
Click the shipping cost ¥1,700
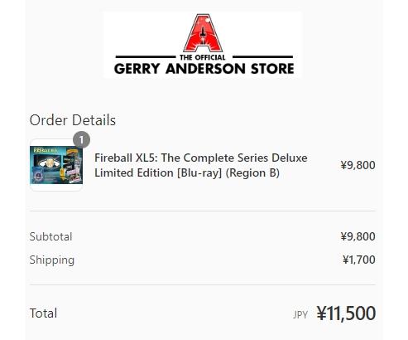[359, 260]
